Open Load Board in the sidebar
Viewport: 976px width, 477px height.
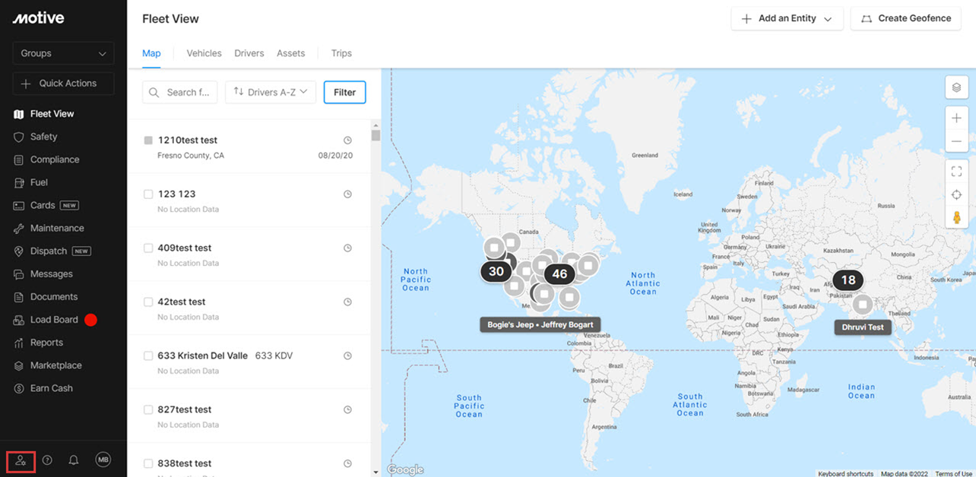coord(54,320)
